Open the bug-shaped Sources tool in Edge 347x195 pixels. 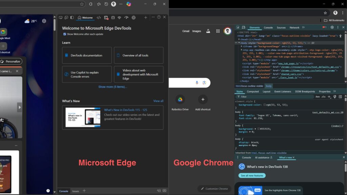(113, 18)
